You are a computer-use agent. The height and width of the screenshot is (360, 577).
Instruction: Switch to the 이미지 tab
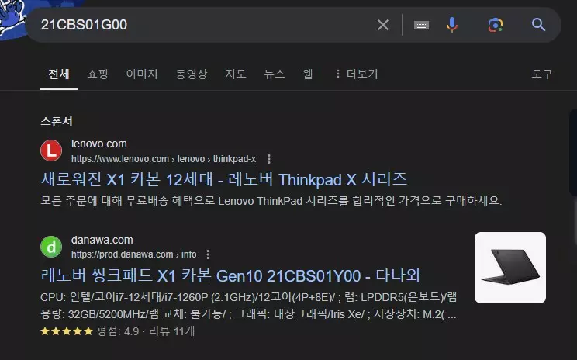(142, 74)
